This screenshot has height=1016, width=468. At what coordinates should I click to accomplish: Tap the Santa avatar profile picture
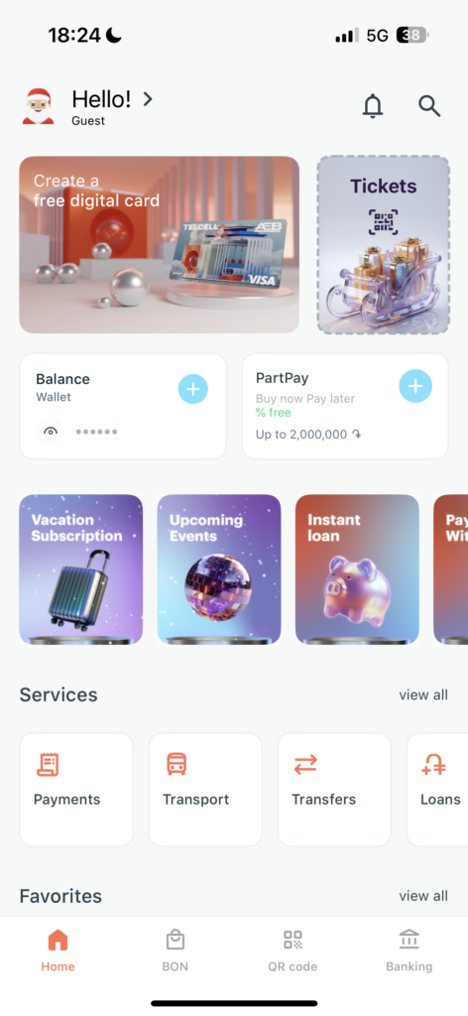coord(39,106)
